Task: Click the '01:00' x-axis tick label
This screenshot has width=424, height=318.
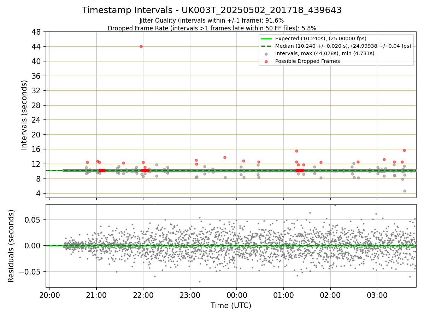Action: (283, 295)
